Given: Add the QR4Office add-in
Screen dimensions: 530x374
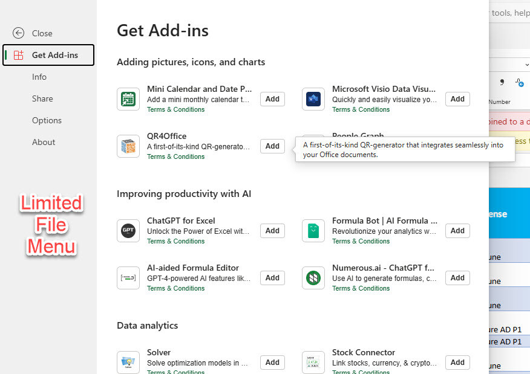Looking at the screenshot, I should [x=272, y=146].
